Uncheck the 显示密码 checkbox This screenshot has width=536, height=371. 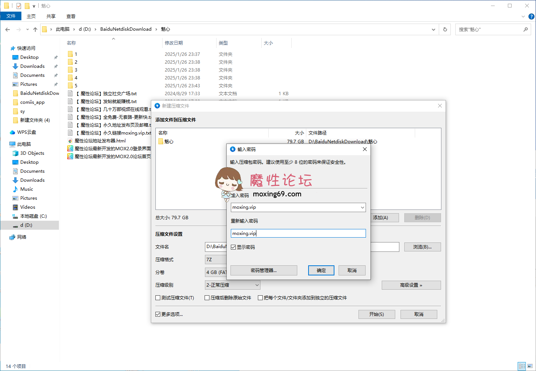233,247
